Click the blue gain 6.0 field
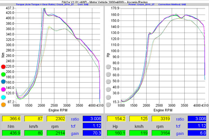This screenshot has height=139, width=209. click(x=197, y=132)
